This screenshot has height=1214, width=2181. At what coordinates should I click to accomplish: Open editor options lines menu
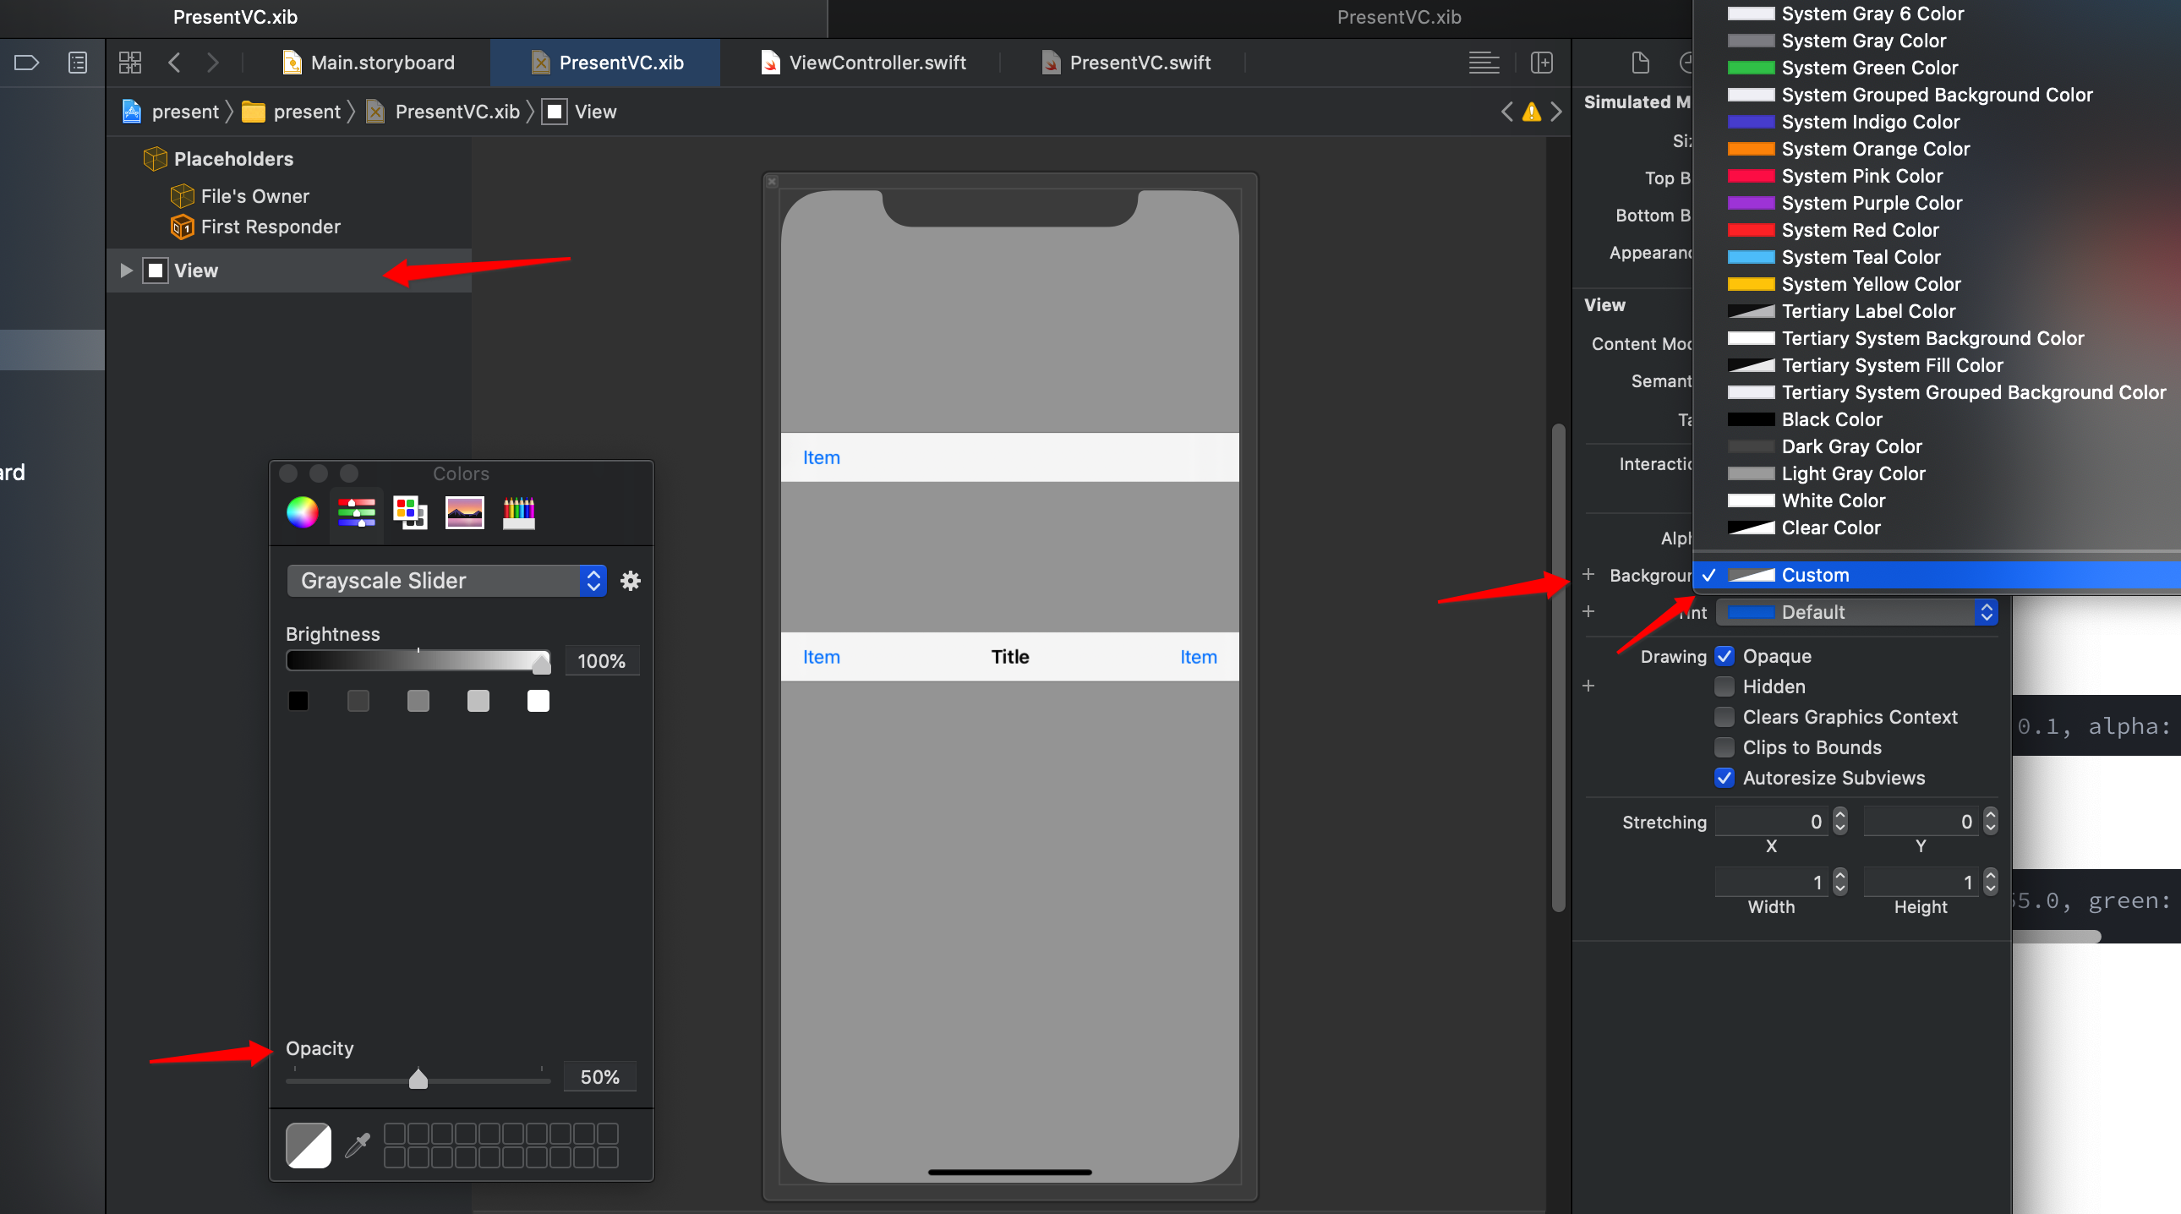tap(1484, 63)
